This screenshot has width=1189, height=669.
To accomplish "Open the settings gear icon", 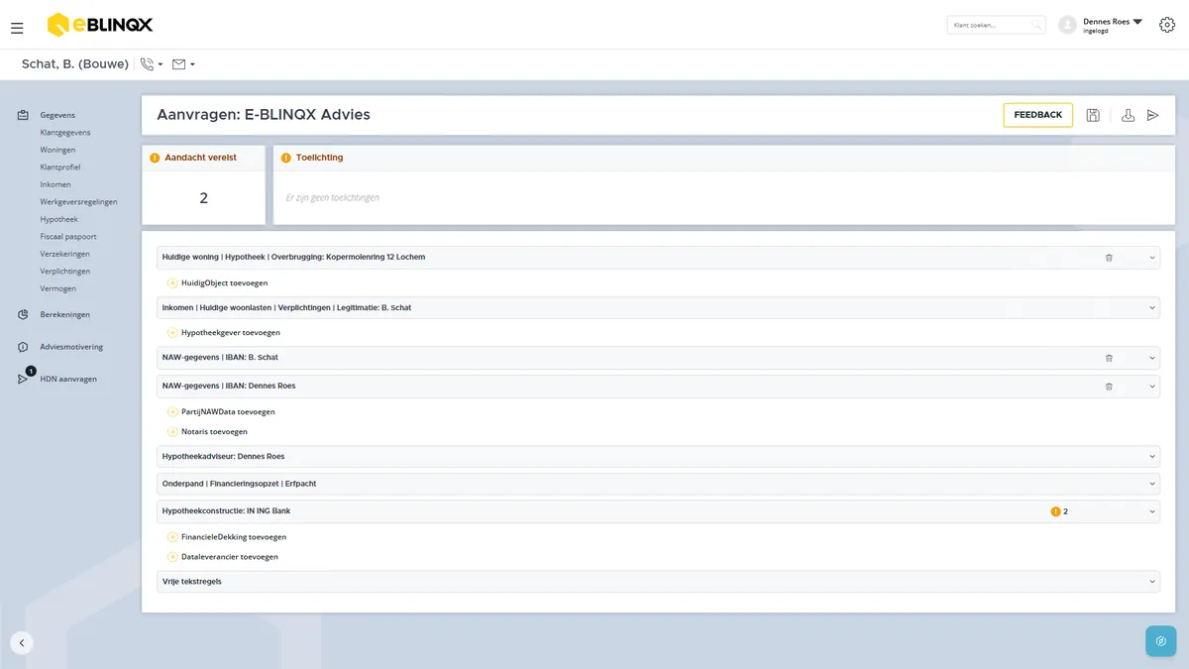I will point(1166,25).
